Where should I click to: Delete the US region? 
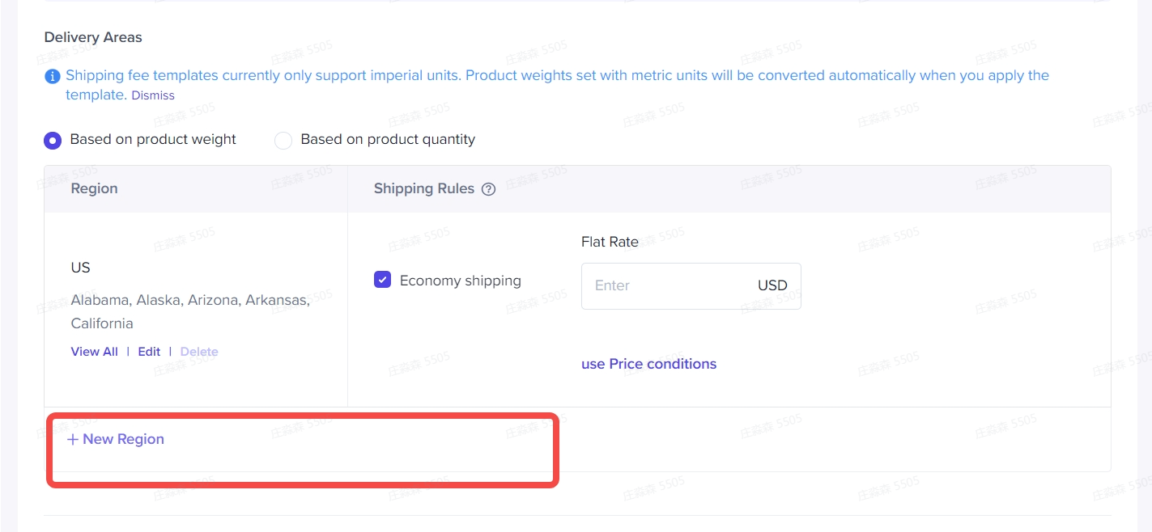coord(199,352)
